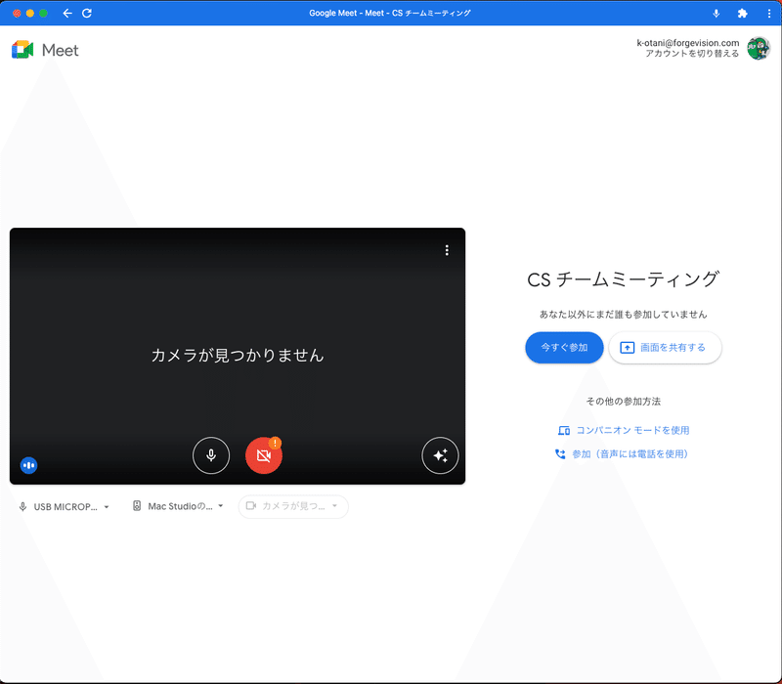The height and width of the screenshot is (684, 782).
Task: Click the k-otani@forgevision.com account email
Action: click(688, 43)
